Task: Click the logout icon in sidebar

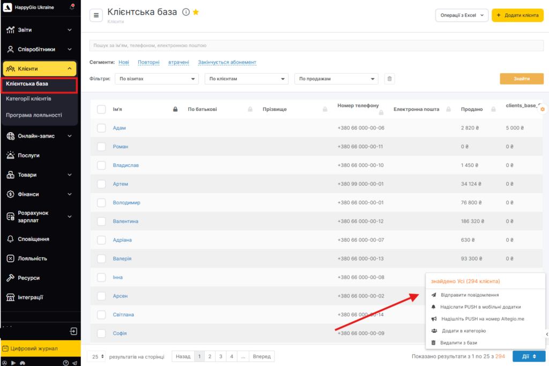Action: pyautogui.click(x=73, y=332)
